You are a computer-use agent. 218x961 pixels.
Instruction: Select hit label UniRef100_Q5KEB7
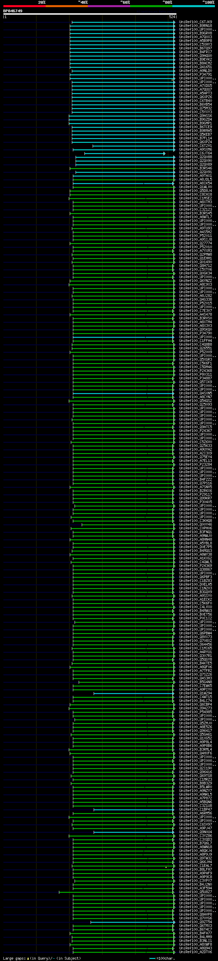[x=196, y=134]
